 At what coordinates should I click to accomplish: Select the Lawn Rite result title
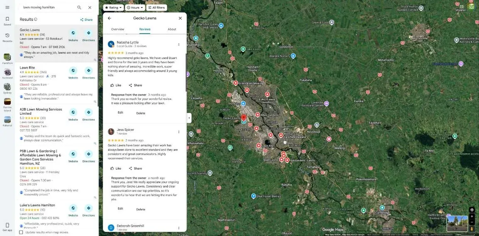(27, 68)
